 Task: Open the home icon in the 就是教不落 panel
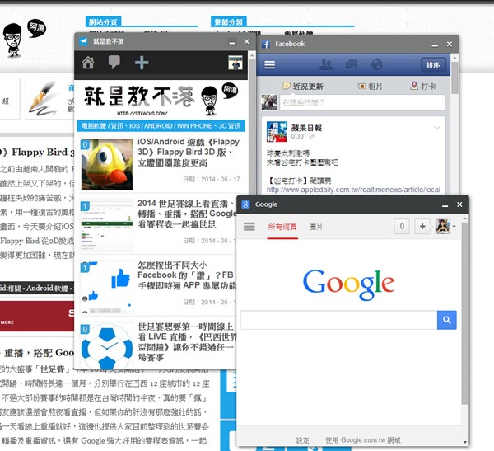point(88,63)
